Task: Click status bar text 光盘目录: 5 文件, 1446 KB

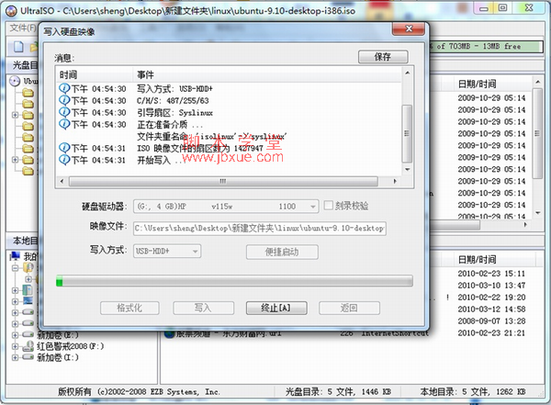Action: coord(338,391)
